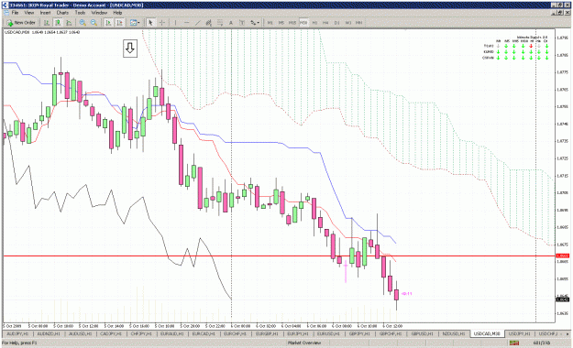Screen dimensions: 573x348
Task: Select the equidistant channel tool
Action: click(209, 23)
